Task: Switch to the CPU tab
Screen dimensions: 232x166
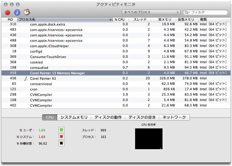Action: 50,117
